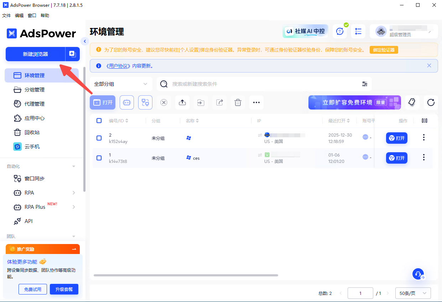
Task: Click the horizontal scrollbar below the table
Action: click(x=186, y=275)
